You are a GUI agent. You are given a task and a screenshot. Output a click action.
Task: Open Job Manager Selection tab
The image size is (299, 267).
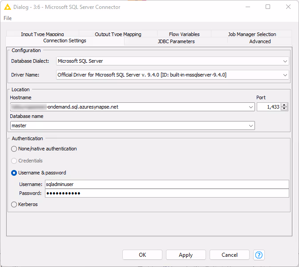[252, 34]
